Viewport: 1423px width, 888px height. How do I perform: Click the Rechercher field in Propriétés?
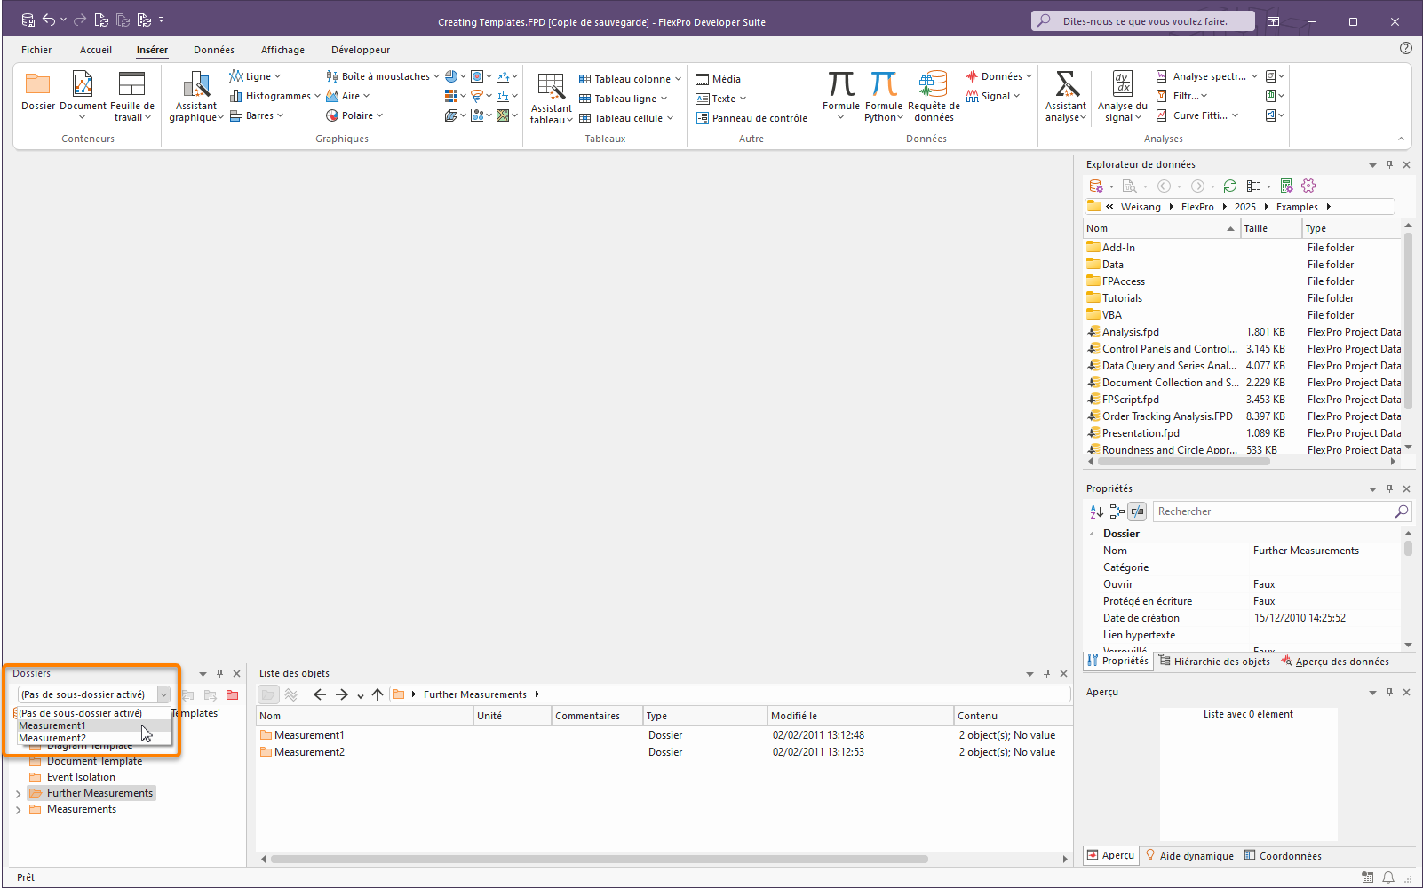(x=1273, y=511)
